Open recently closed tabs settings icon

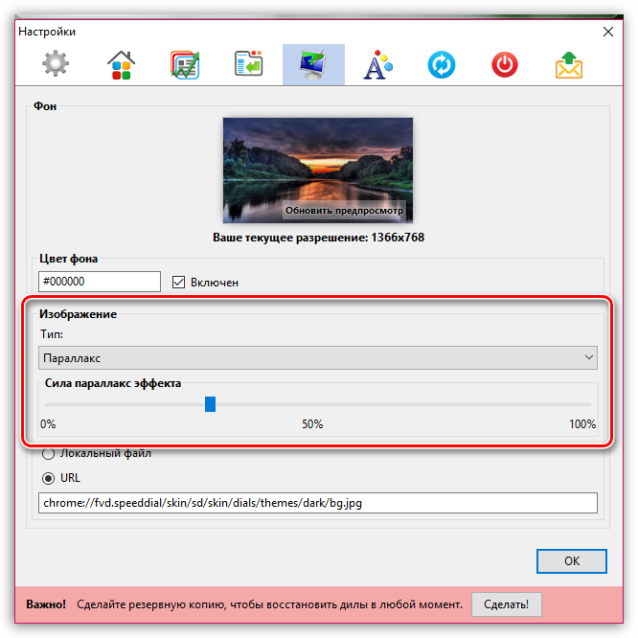coord(248,63)
